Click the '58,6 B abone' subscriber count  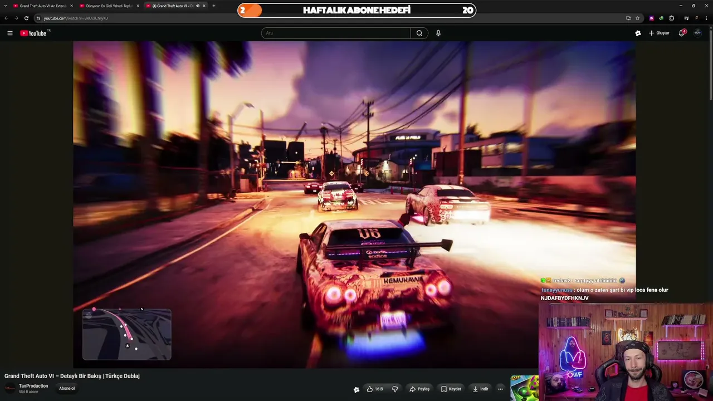(28, 392)
